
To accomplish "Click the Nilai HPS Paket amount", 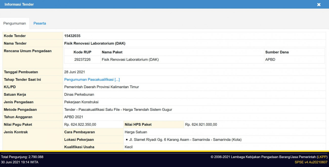I will 201,124.
